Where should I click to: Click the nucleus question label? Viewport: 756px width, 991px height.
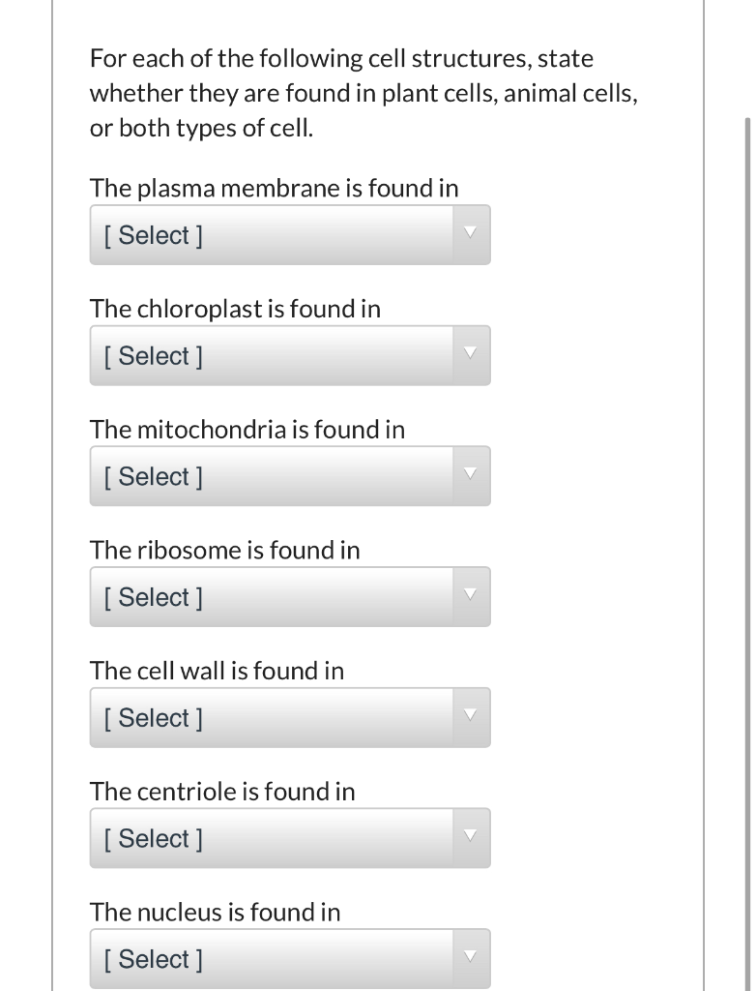coord(215,912)
